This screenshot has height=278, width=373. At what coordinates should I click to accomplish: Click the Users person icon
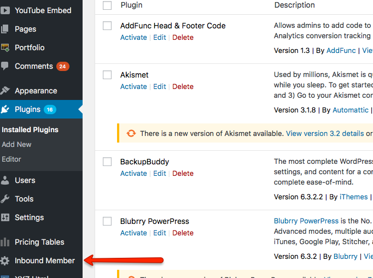coord(5,180)
